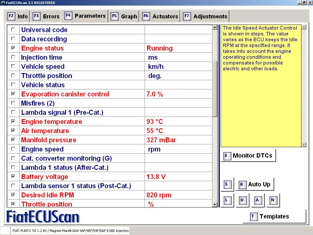Click the Monitor DTCs button
Viewport: 313px width, 235px height.
248,155
